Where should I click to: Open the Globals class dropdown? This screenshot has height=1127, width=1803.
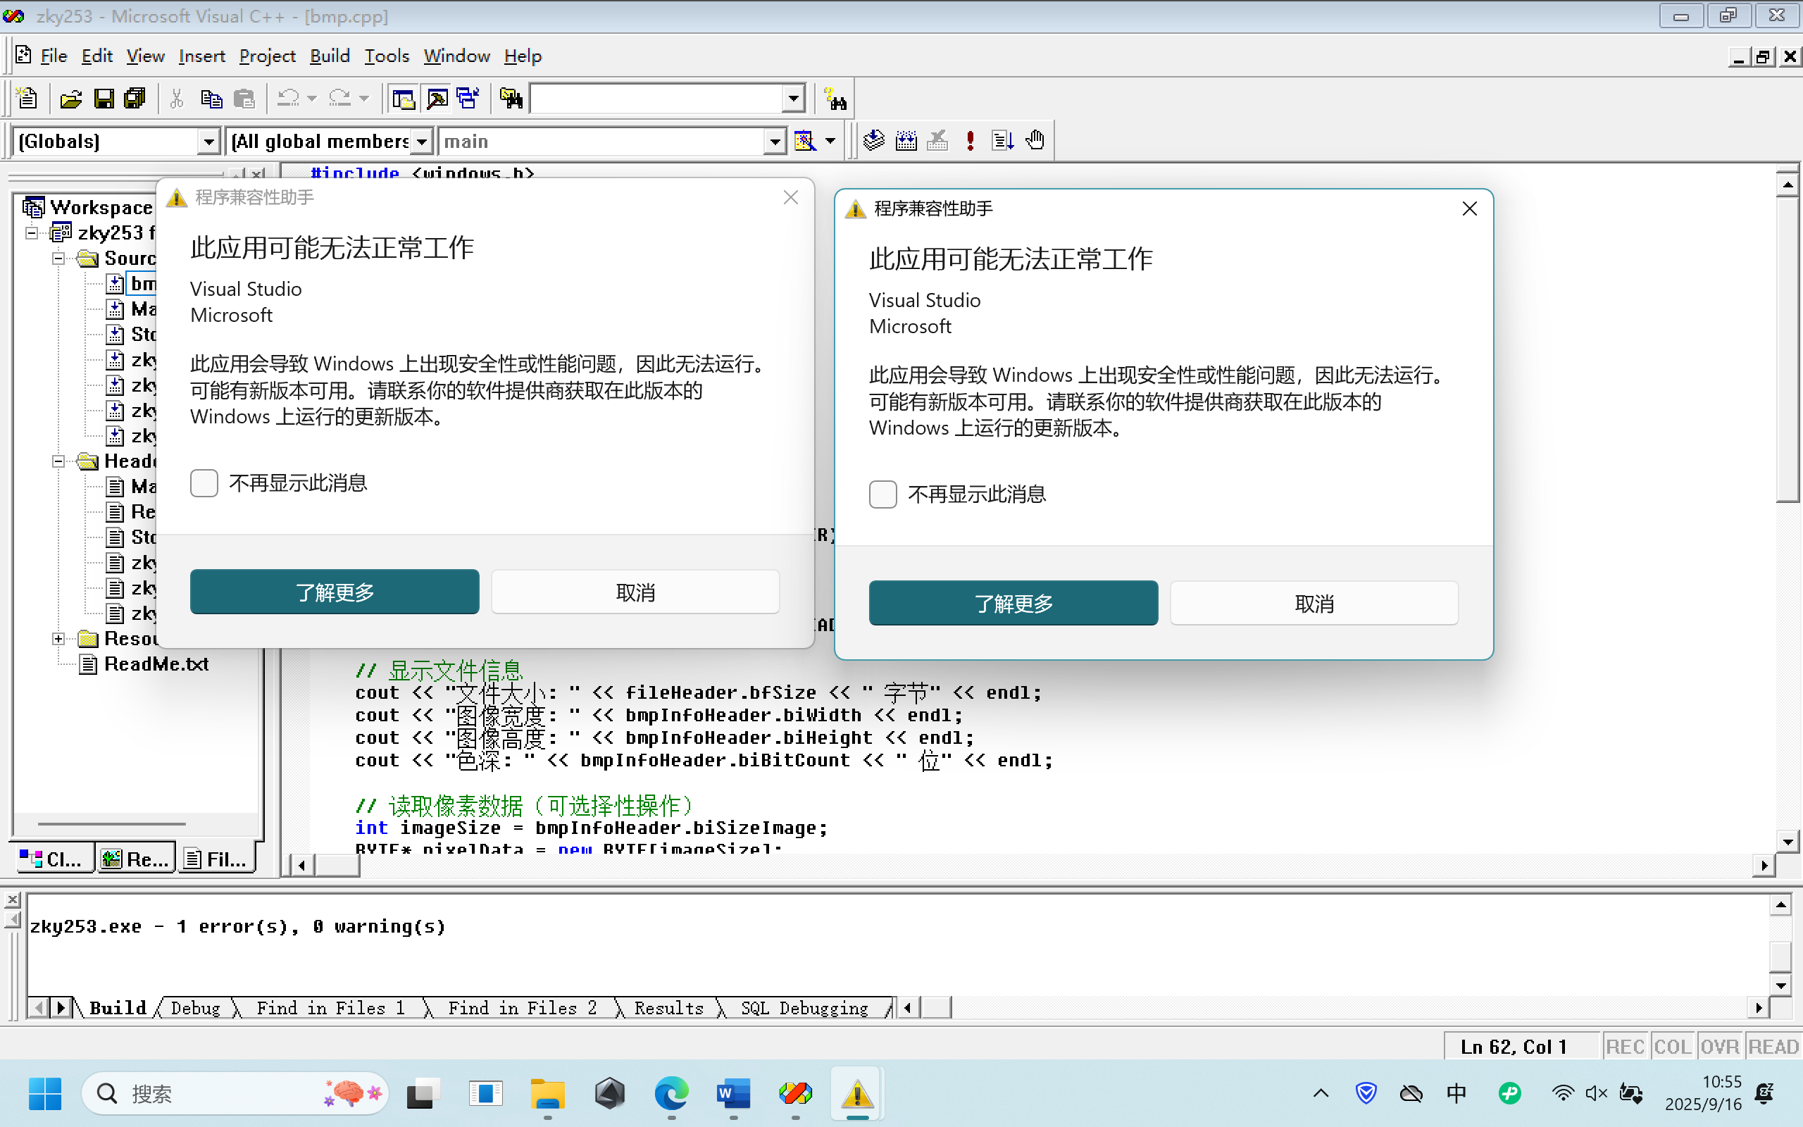(208, 142)
